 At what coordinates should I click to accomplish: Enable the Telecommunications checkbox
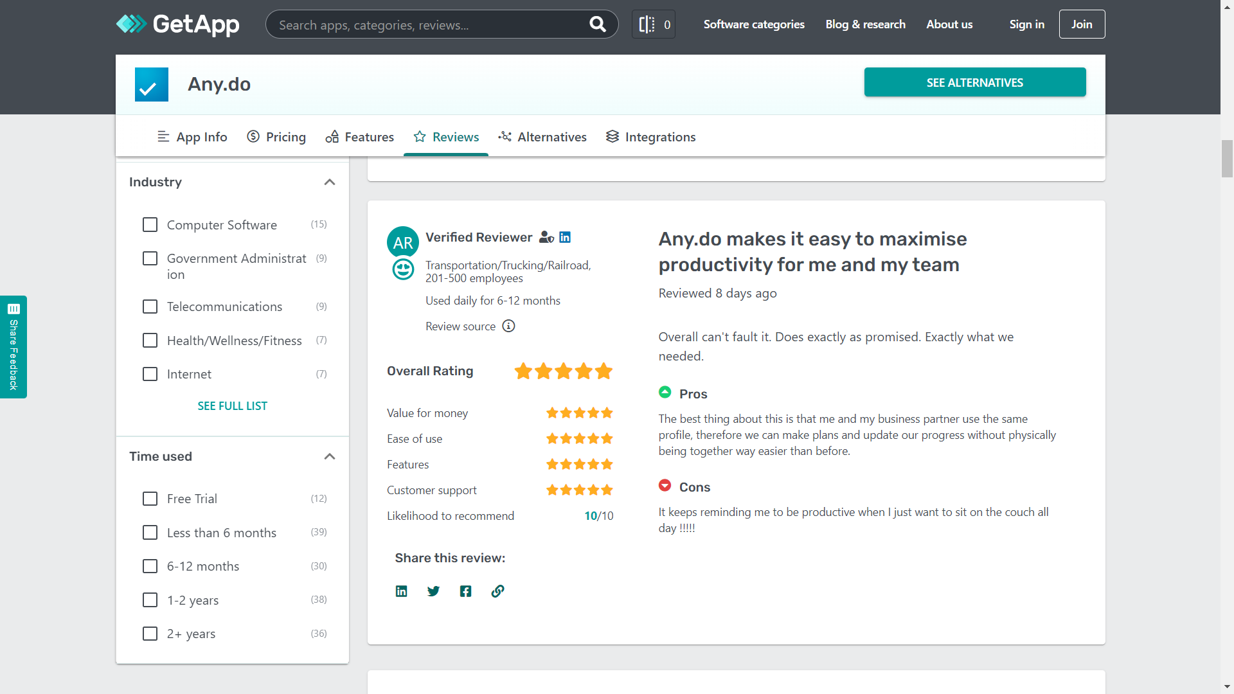point(150,307)
